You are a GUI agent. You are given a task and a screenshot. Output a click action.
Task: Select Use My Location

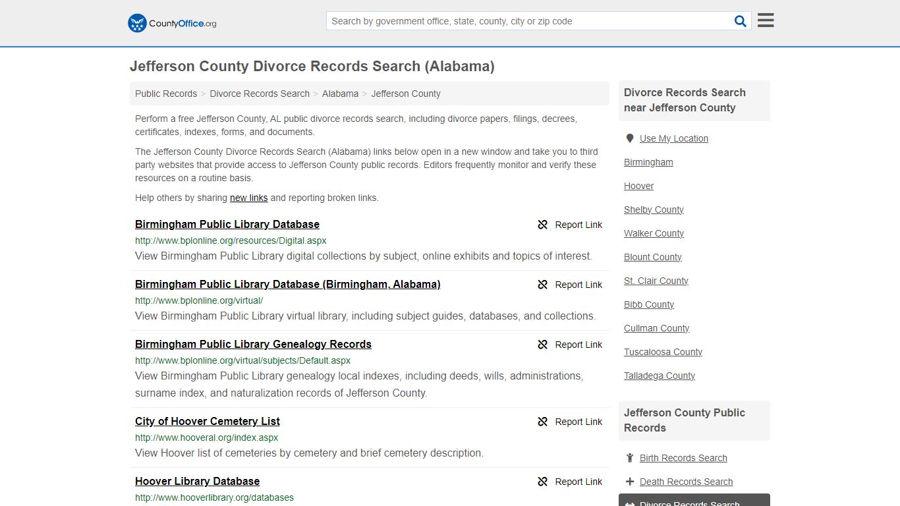[674, 138]
